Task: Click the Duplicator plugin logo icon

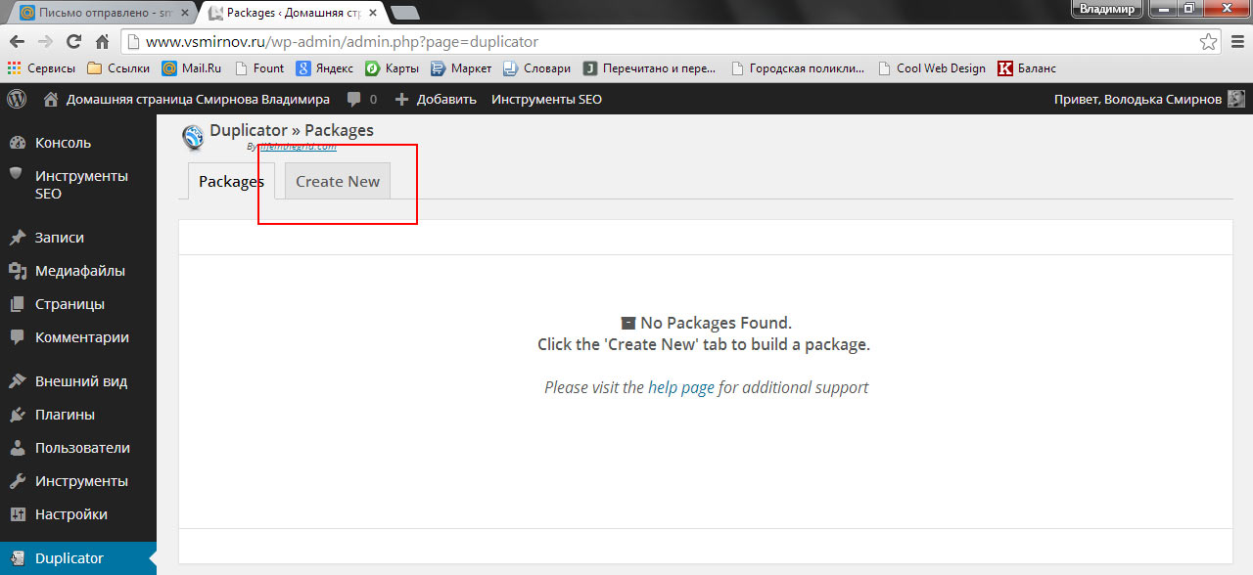Action: point(193,137)
